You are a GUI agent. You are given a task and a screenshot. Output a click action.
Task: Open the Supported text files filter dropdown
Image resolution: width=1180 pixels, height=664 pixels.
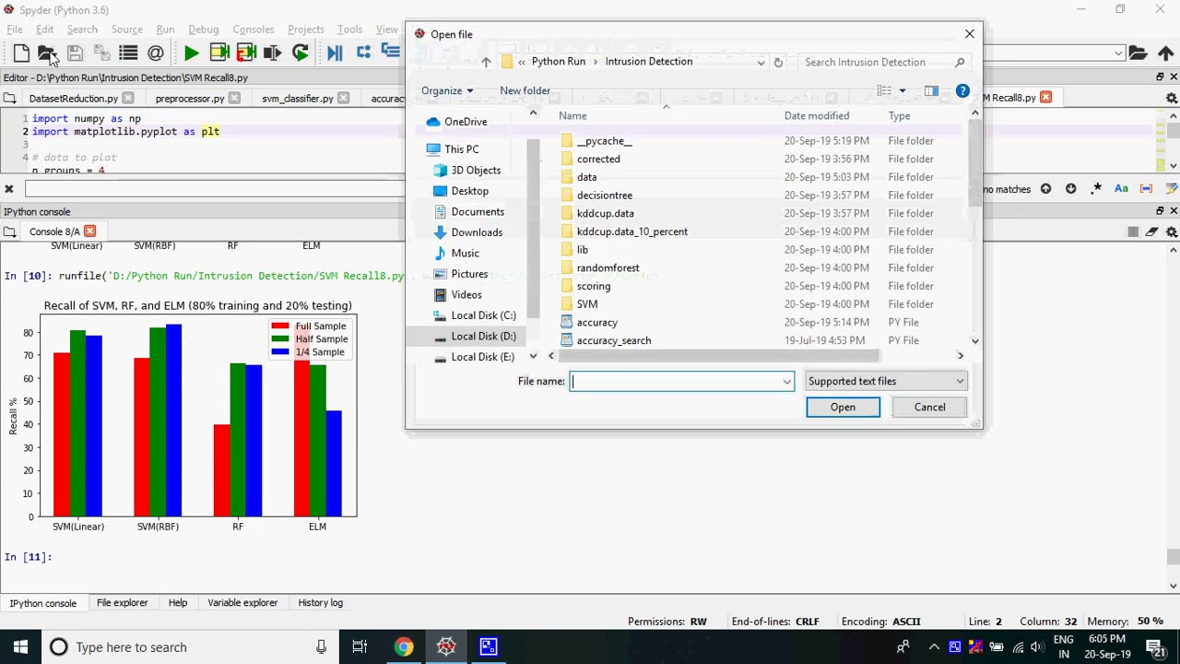click(885, 381)
